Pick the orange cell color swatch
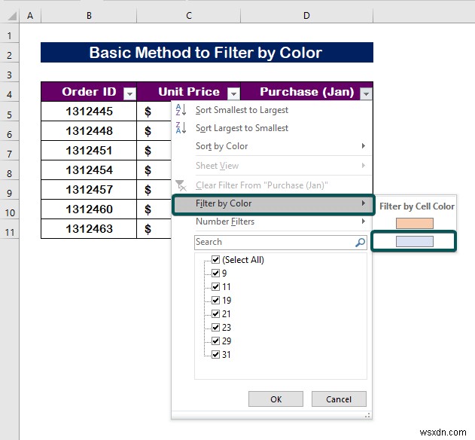 pos(415,223)
